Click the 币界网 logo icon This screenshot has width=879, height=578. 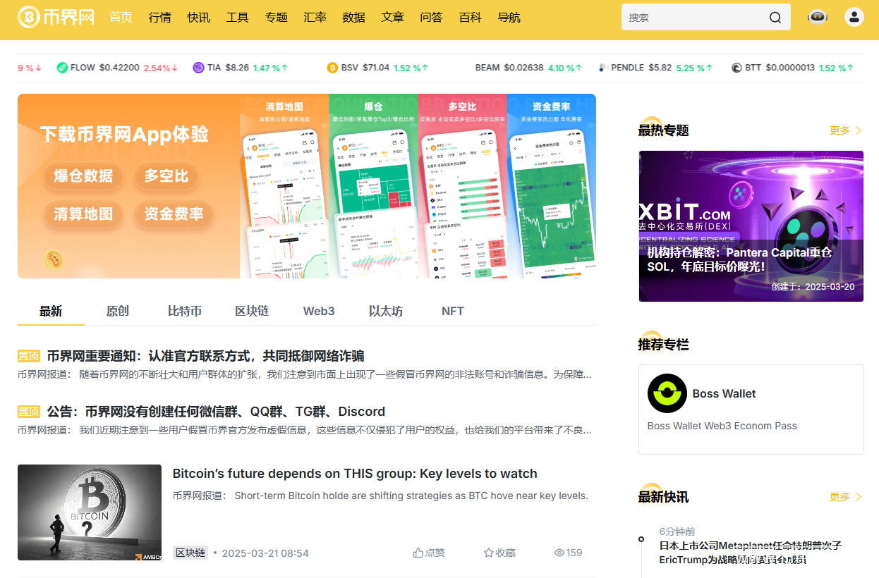[29, 18]
